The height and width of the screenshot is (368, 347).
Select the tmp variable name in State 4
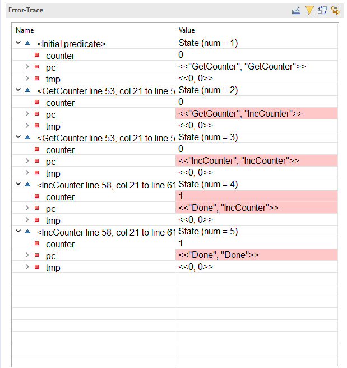pos(53,220)
